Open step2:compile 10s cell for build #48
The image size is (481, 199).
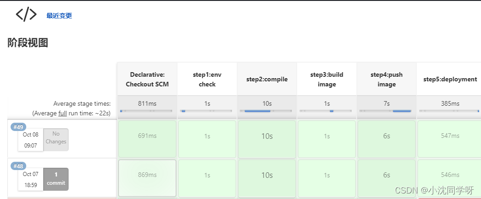click(x=267, y=178)
